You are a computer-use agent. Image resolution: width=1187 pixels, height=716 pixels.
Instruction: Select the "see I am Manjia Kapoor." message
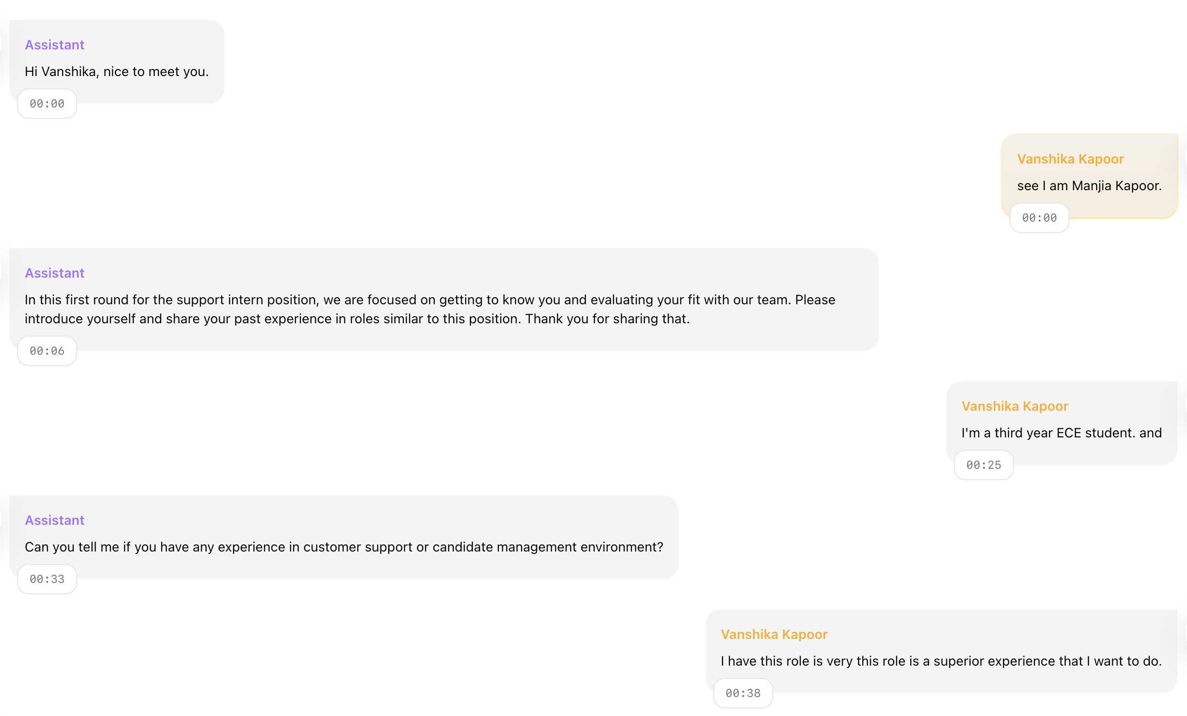tap(1089, 186)
